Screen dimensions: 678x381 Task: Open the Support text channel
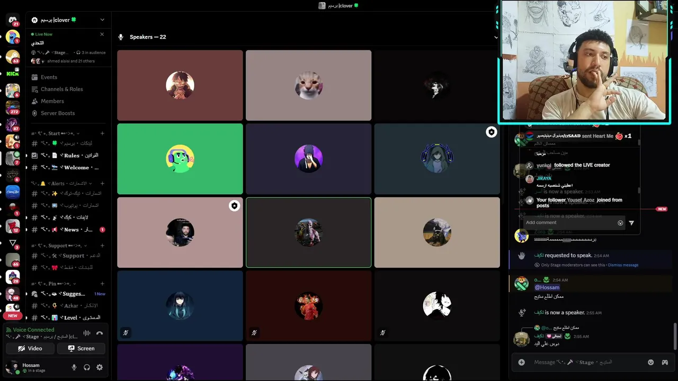[69, 256]
